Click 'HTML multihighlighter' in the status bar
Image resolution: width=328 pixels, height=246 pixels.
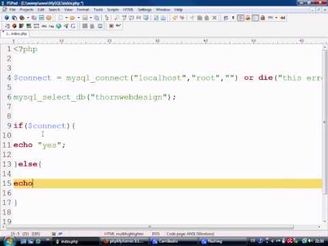[x=124, y=234]
